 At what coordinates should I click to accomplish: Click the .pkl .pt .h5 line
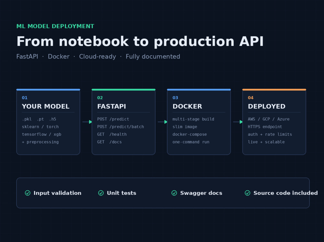click(x=39, y=119)
